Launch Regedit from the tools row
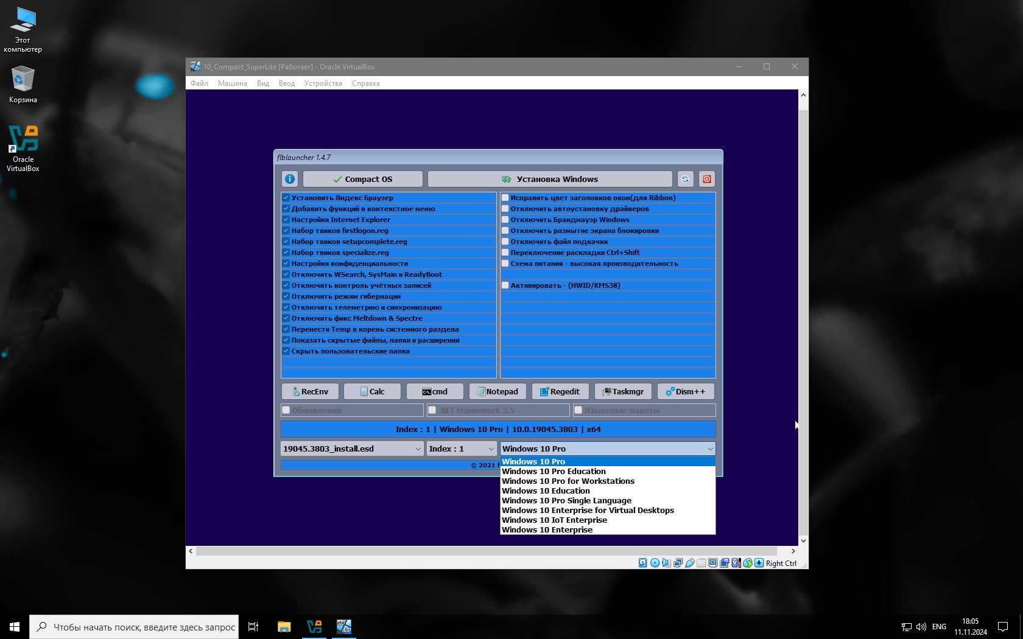 click(x=560, y=391)
